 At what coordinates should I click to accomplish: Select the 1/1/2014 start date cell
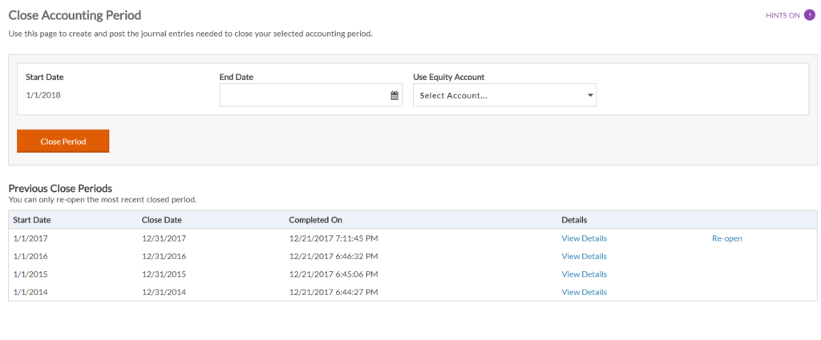[x=30, y=292]
